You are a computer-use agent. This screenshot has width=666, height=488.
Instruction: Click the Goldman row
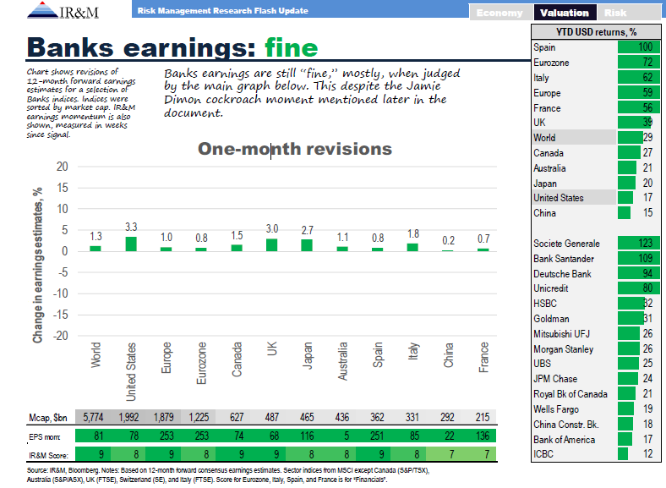pos(596,318)
